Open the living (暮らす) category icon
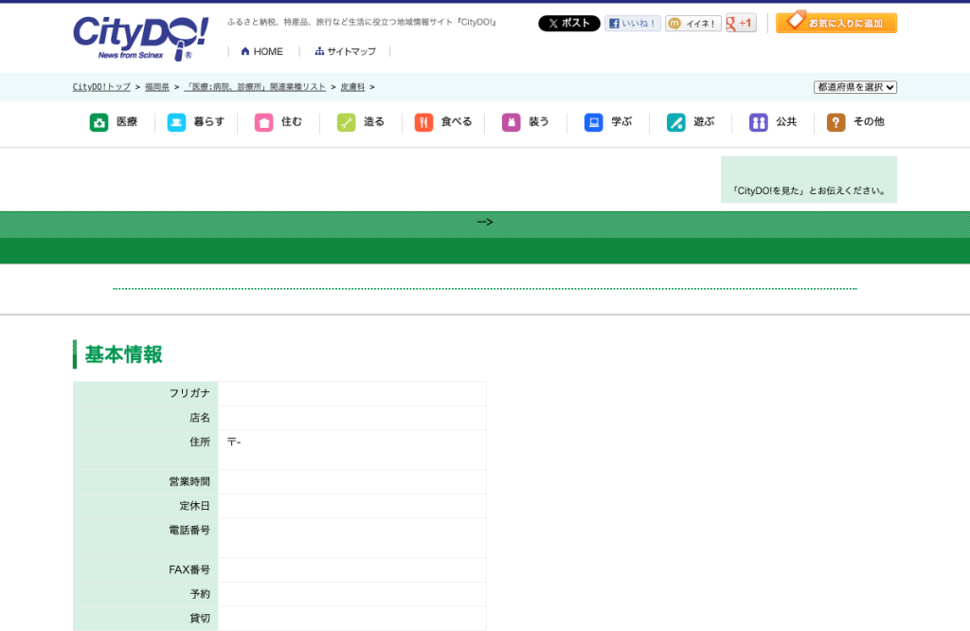 [176, 122]
